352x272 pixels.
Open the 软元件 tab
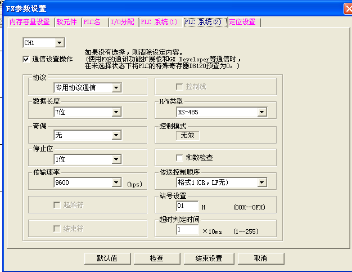coord(67,22)
